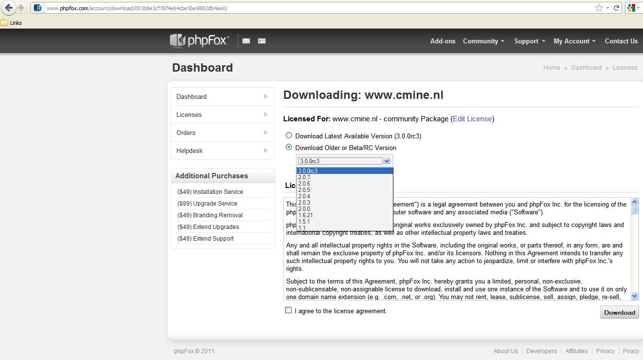Choose version 1.5.1 in the list
The image size is (643, 360).
345,222
